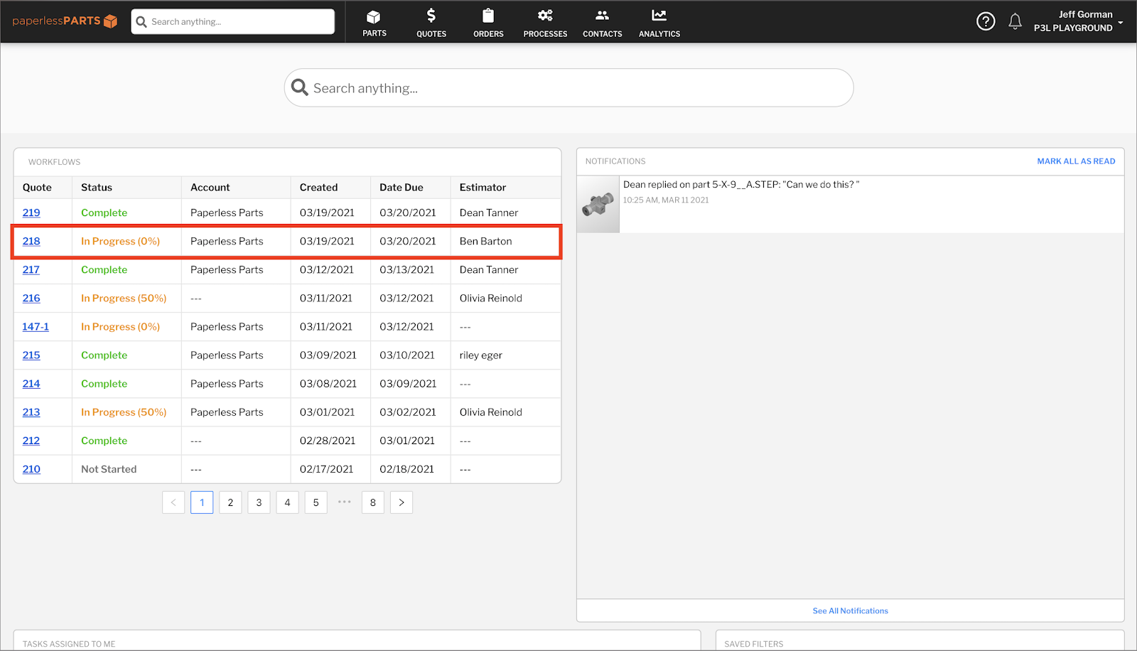Open the Parts section box icon
This screenshot has height=651, width=1137.
pyautogui.click(x=374, y=16)
